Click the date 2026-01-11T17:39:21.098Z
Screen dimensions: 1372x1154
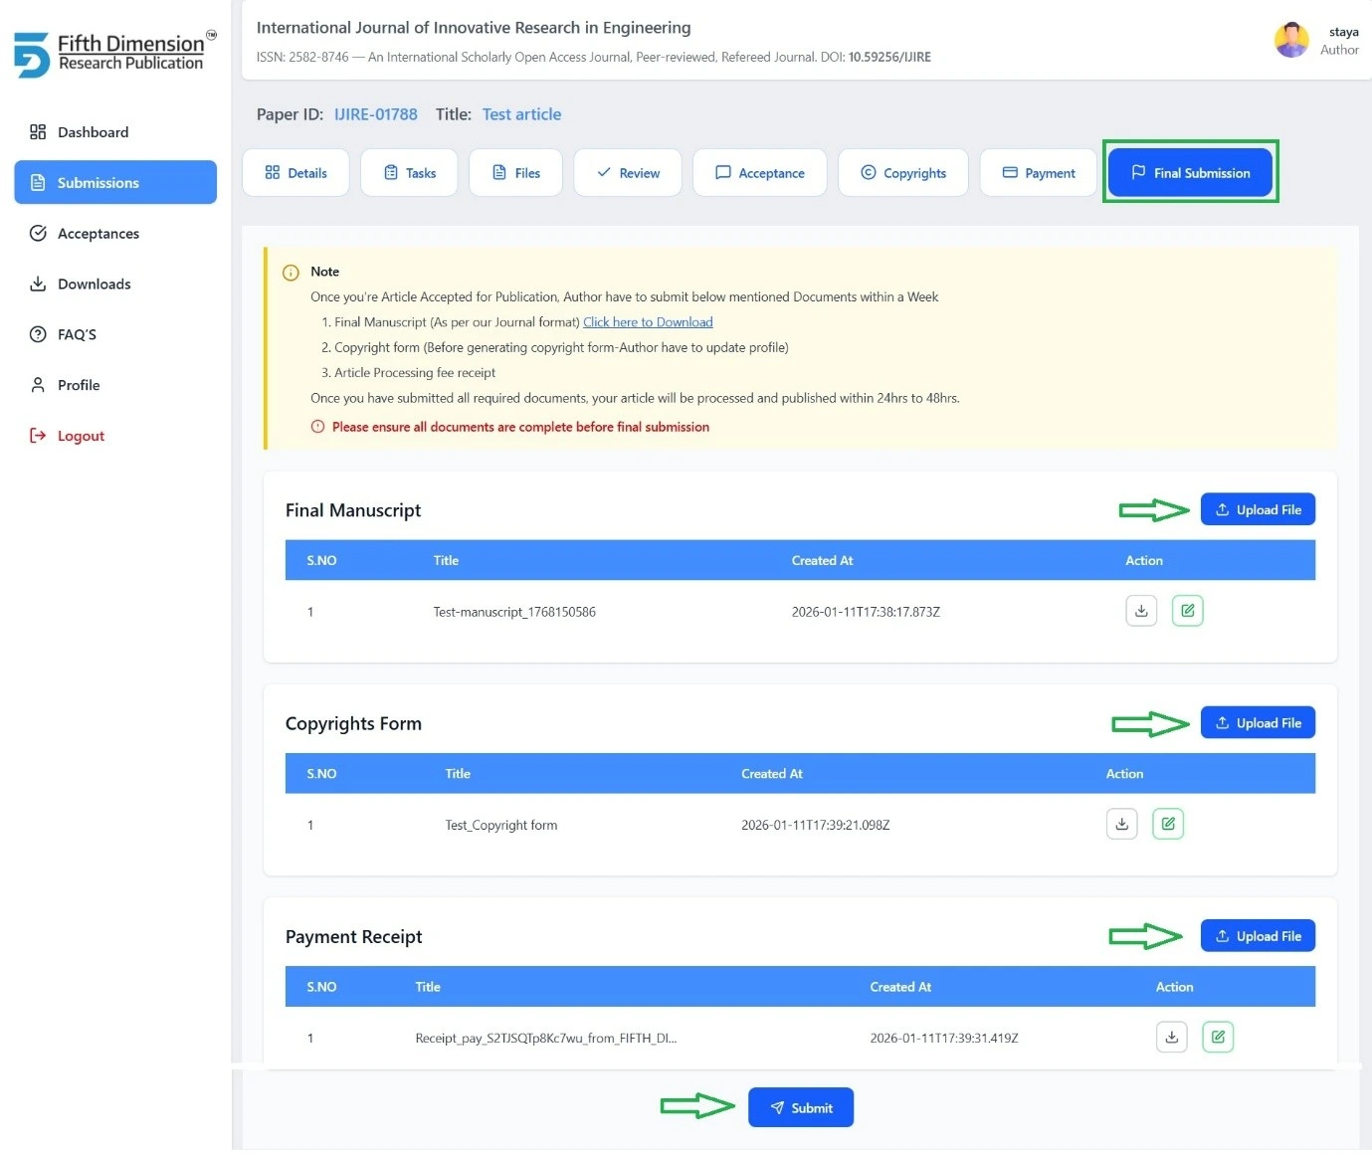[x=816, y=825]
